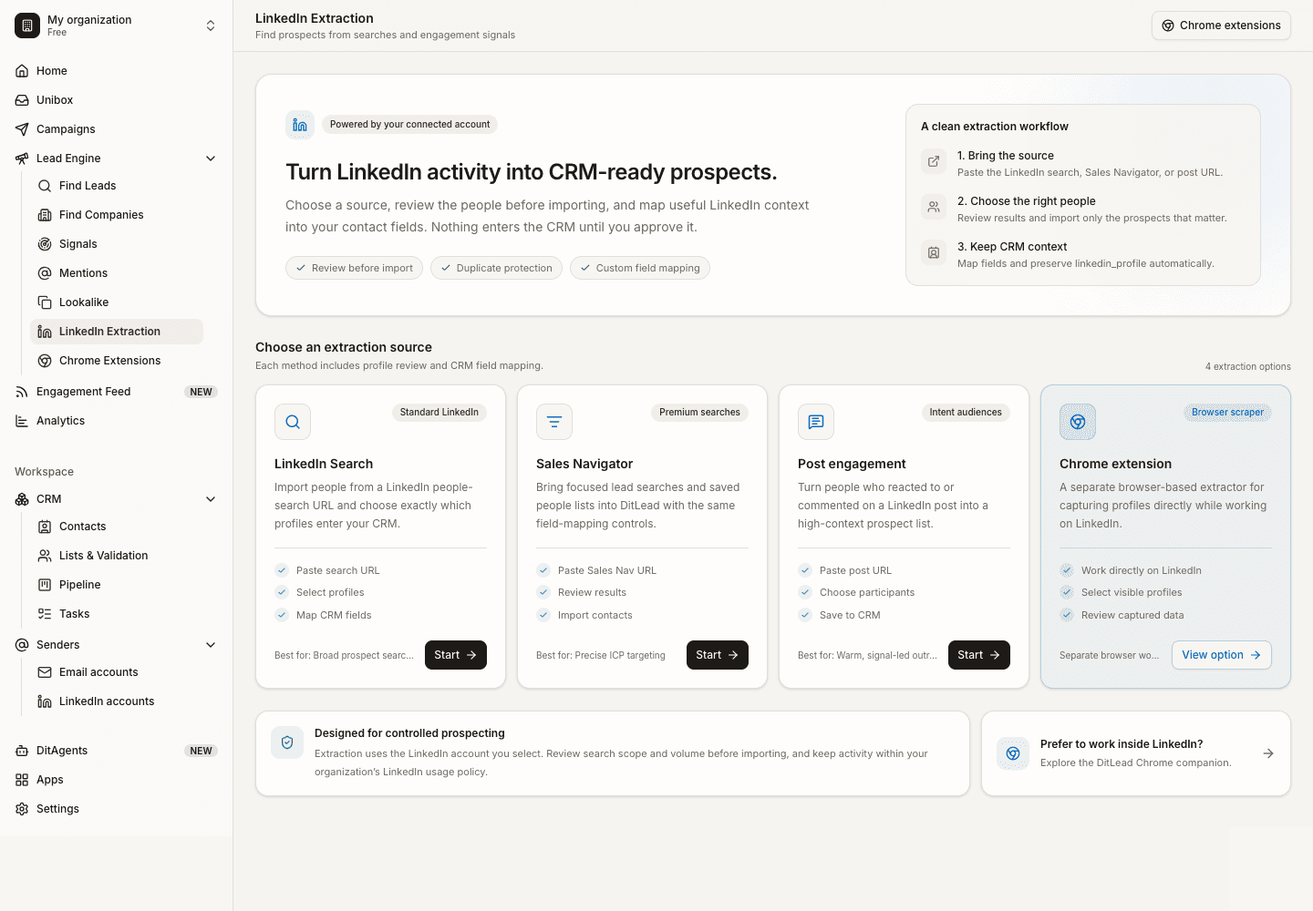Click the Engagement Feed RSS icon
The height and width of the screenshot is (911, 1313).
(22, 392)
